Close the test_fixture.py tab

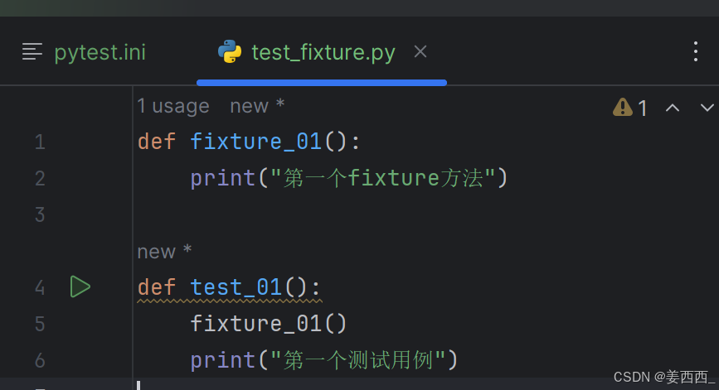(x=420, y=51)
